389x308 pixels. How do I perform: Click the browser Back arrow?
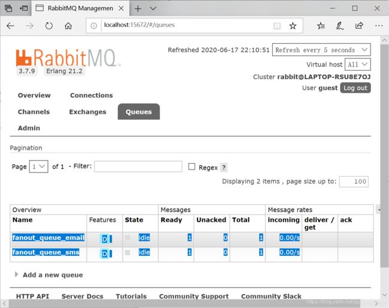pos(10,26)
